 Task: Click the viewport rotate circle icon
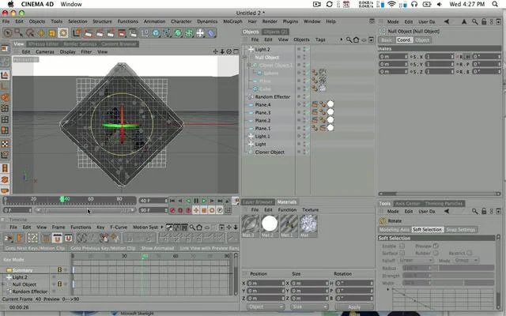pos(228,51)
